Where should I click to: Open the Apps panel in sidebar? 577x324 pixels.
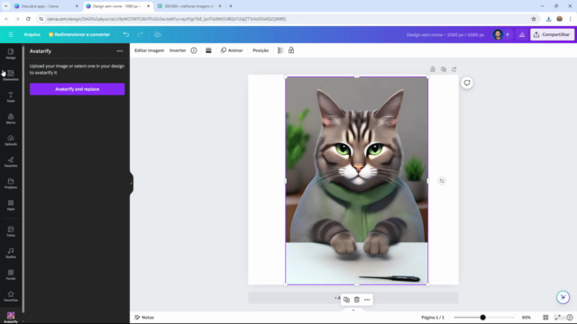(x=11, y=205)
